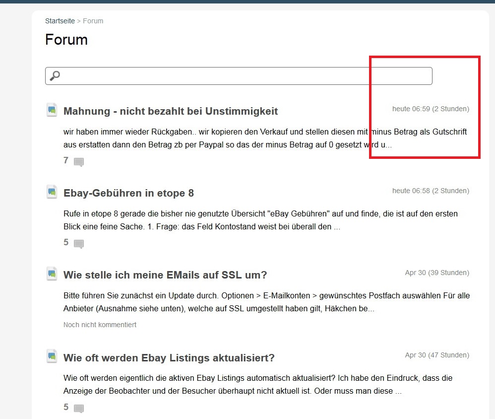Image resolution: width=495 pixels, height=419 pixels.
Task: Open the comment bubble under the Mahnung thread
Action: point(78,162)
